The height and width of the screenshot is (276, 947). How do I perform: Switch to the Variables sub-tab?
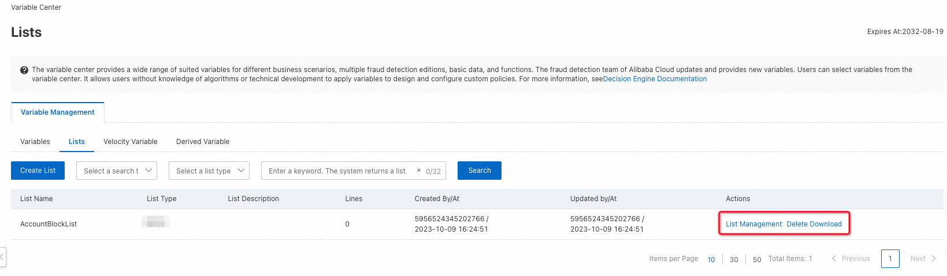35,142
